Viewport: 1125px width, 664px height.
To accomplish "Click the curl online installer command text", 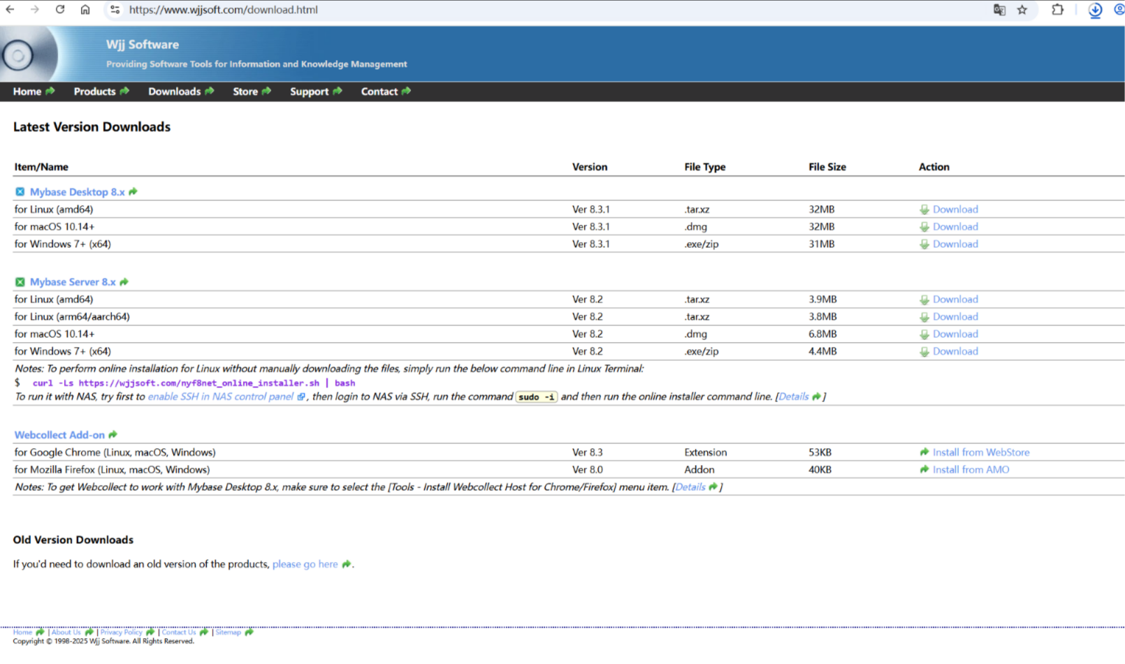I will pyautogui.click(x=194, y=383).
